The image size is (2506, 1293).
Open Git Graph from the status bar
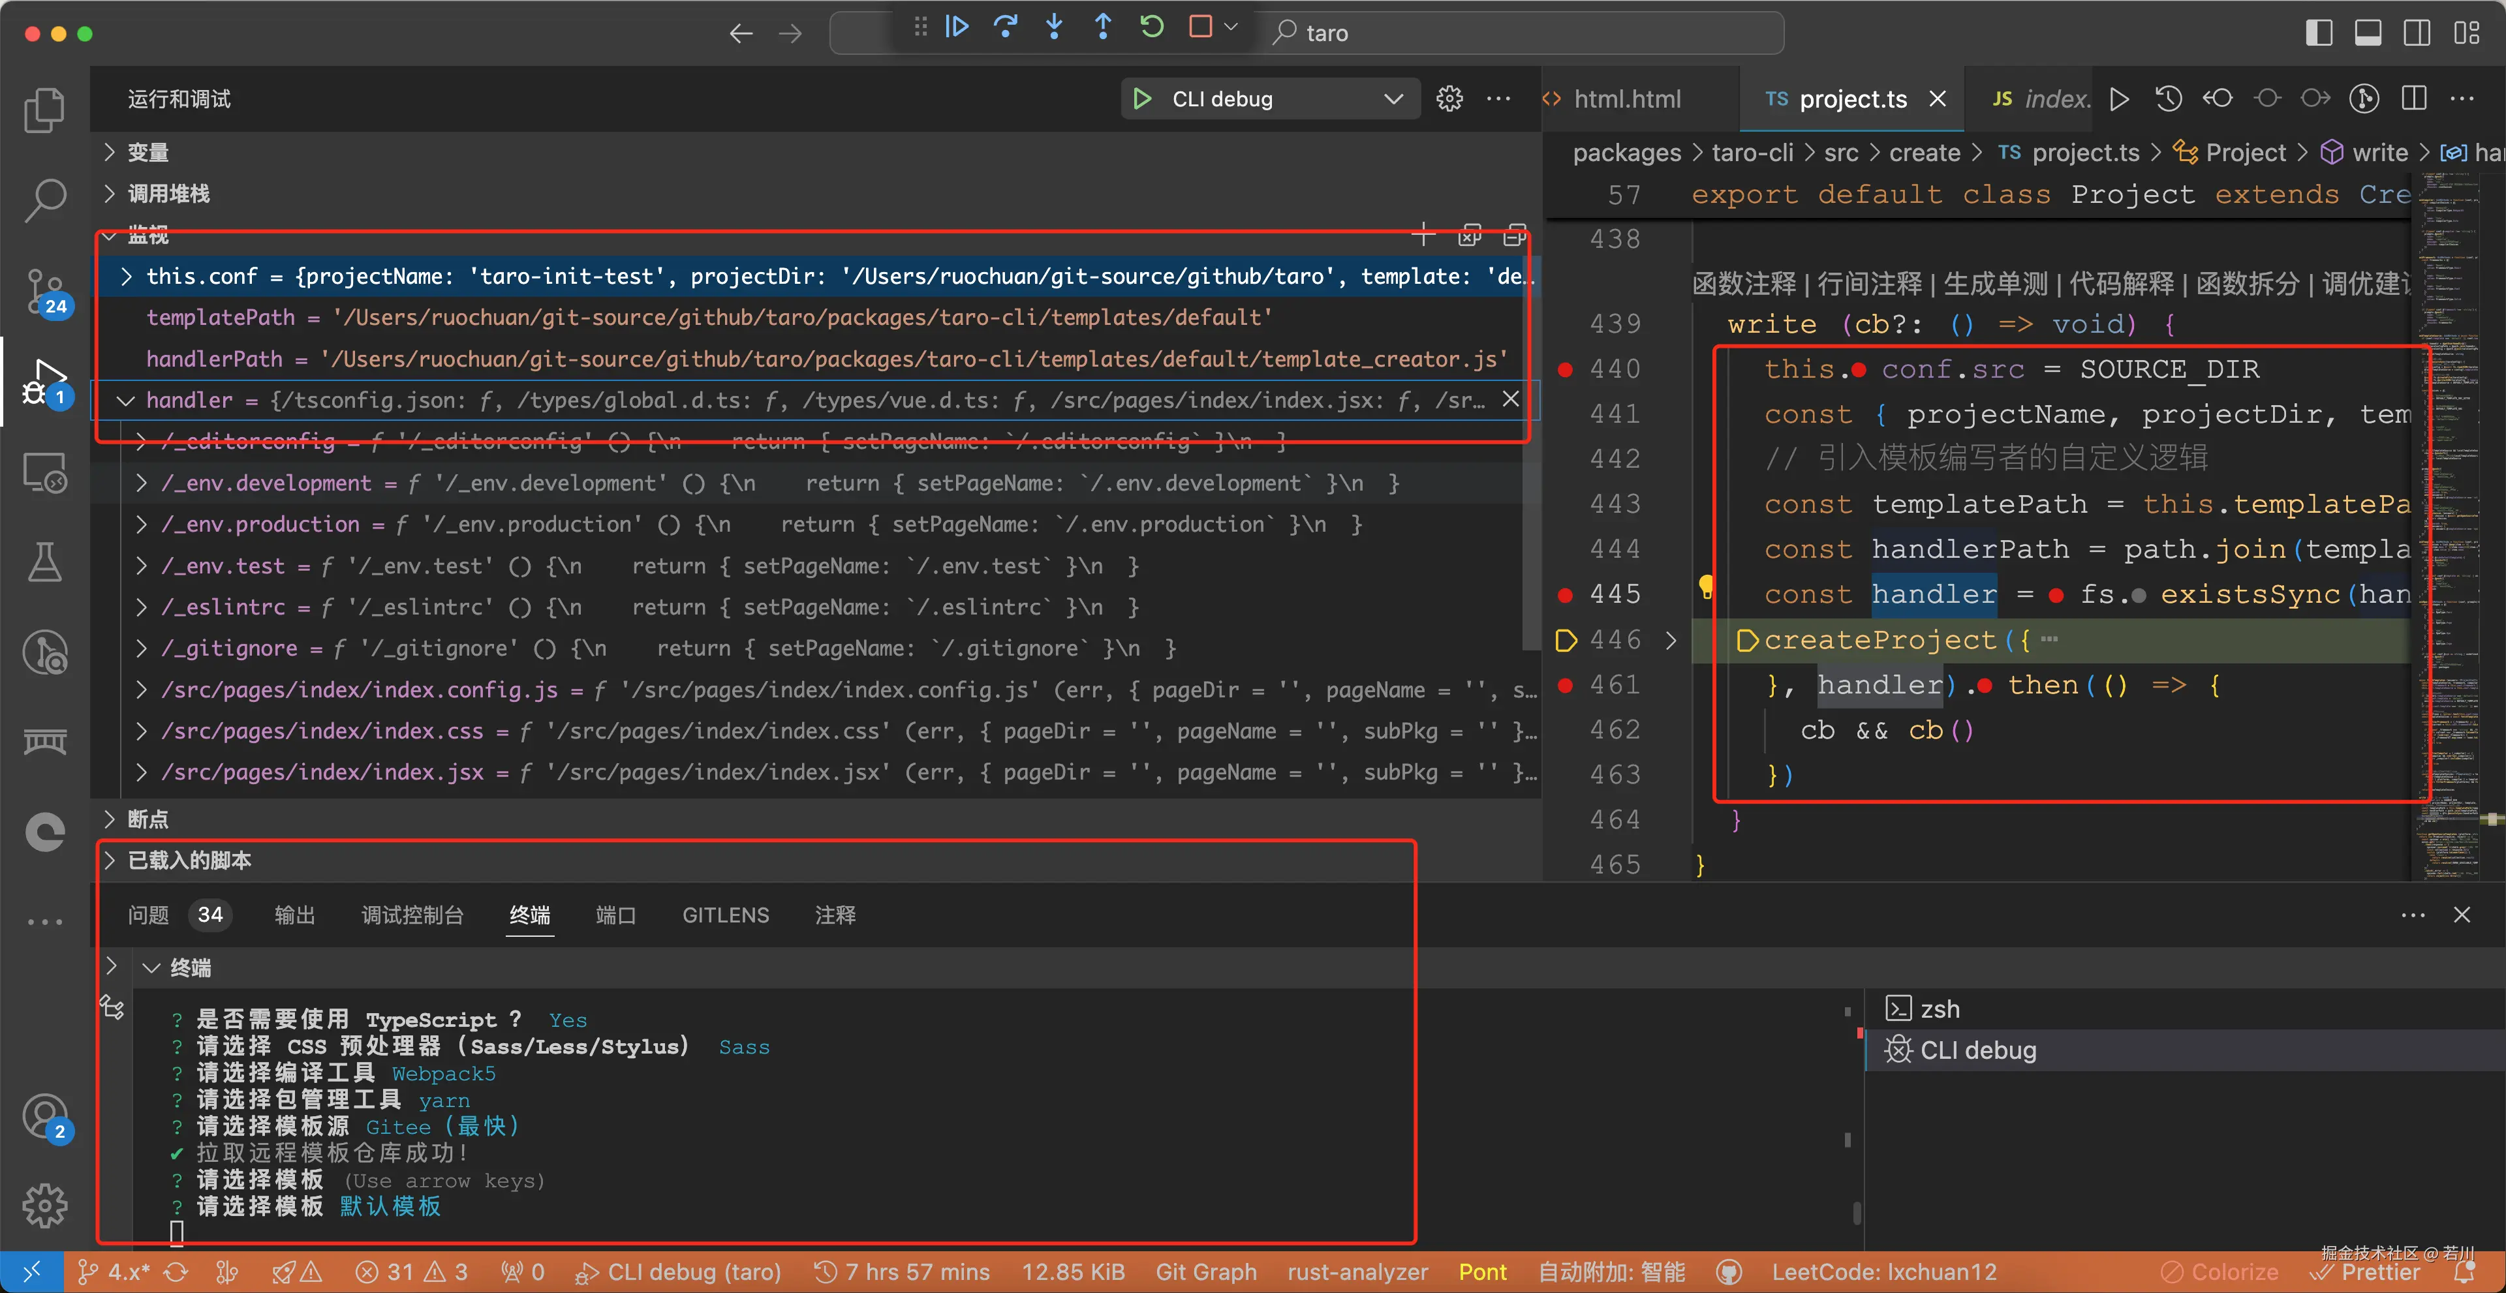click(1205, 1271)
